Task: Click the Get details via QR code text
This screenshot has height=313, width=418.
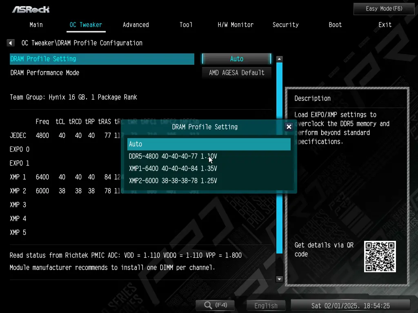Action: tap(324, 249)
